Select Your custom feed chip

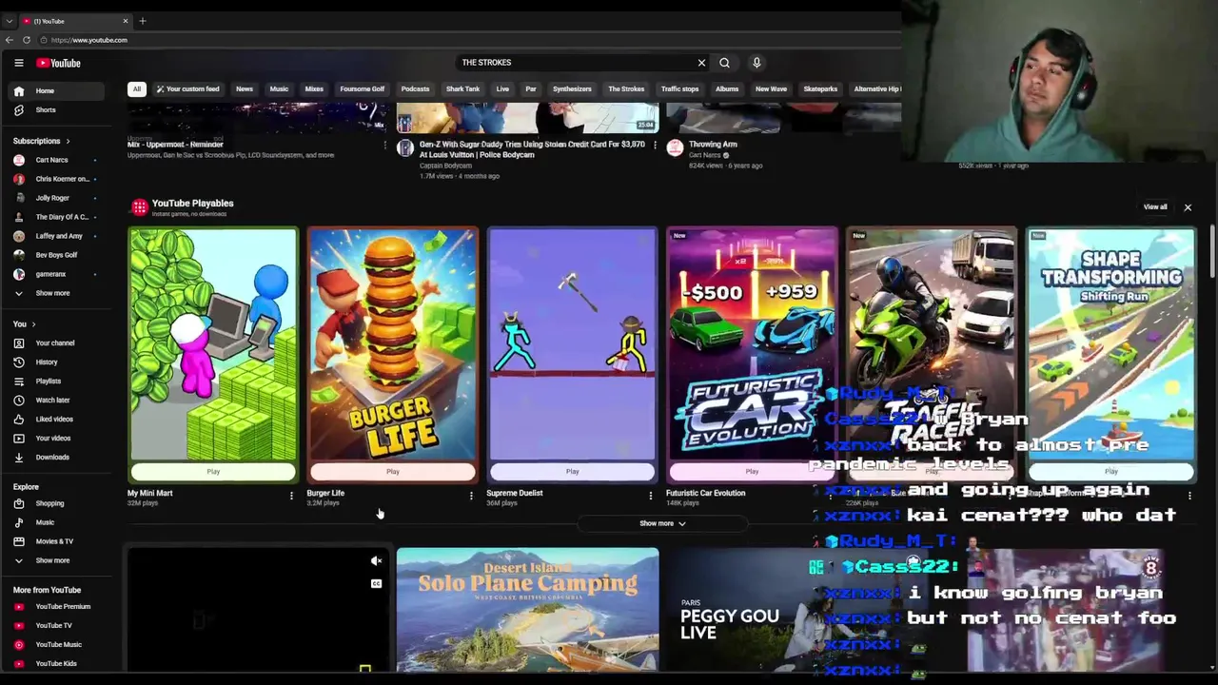[x=187, y=89]
